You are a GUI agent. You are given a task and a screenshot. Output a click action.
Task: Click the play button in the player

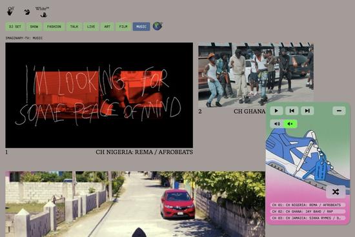(276, 111)
